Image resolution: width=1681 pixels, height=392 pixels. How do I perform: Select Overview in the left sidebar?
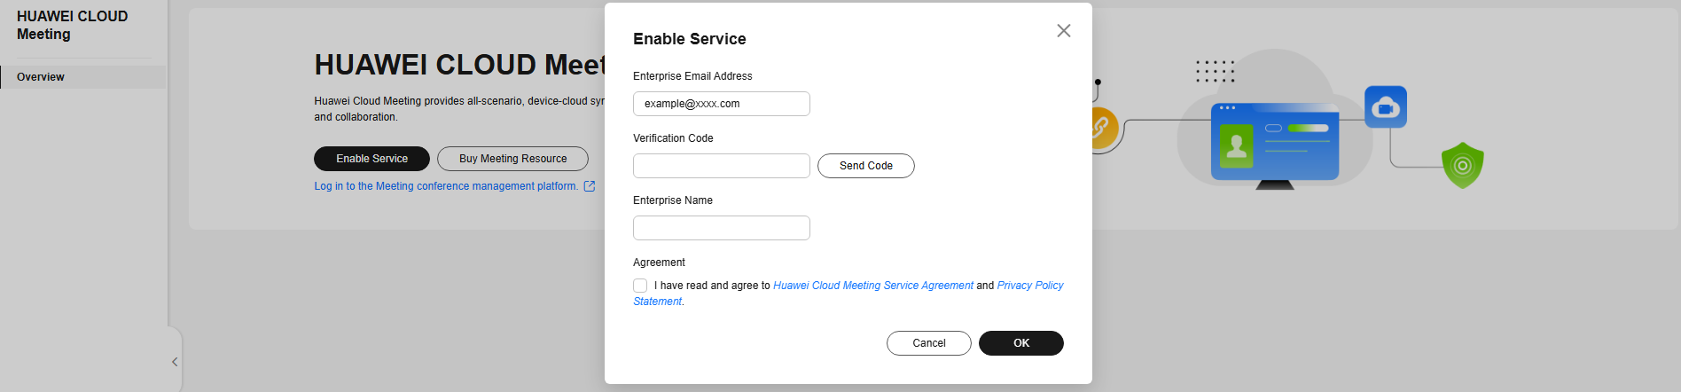coord(83,77)
